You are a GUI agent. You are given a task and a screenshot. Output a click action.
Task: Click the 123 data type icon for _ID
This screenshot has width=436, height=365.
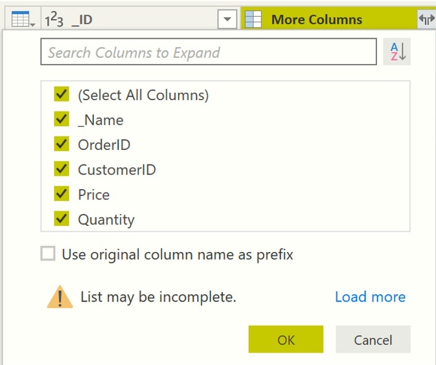point(54,20)
